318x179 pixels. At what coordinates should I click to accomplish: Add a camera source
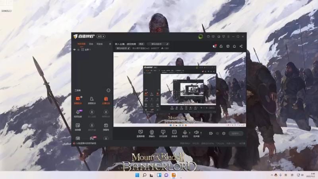click(x=152, y=134)
